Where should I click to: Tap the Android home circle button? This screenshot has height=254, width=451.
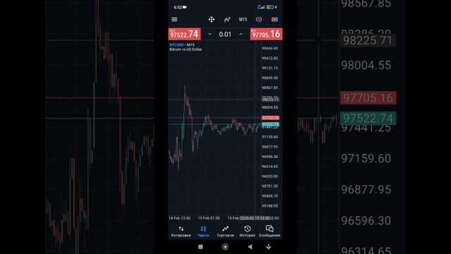[x=225, y=247]
